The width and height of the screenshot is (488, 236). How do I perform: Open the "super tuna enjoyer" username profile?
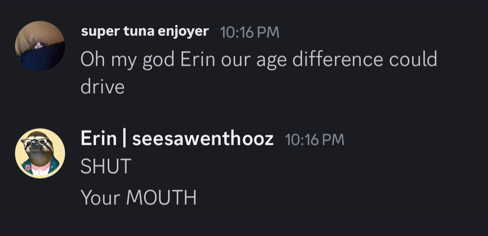pos(145,32)
